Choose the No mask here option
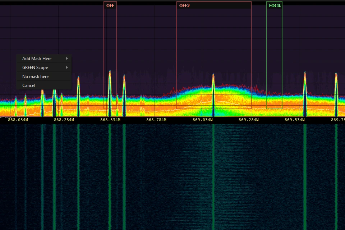 [x=35, y=77]
